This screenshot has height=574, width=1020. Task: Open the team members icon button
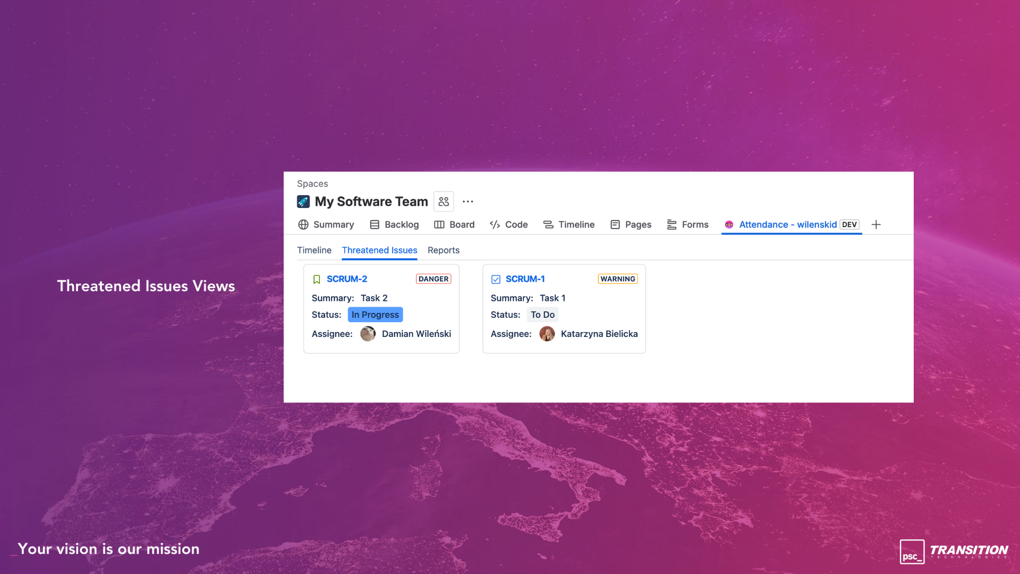click(x=444, y=201)
